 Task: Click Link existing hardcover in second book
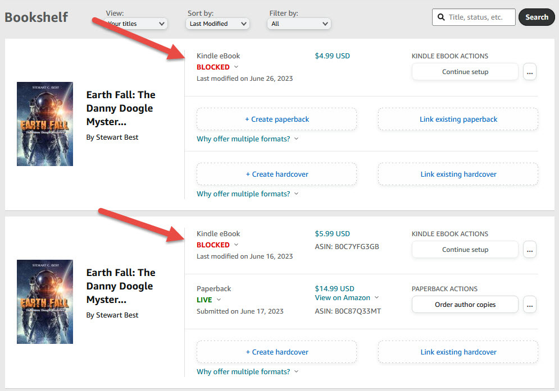[x=458, y=352]
